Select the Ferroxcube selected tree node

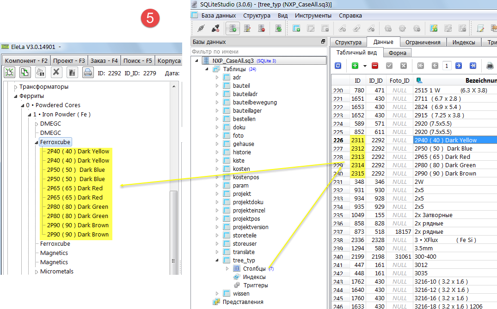coord(55,142)
